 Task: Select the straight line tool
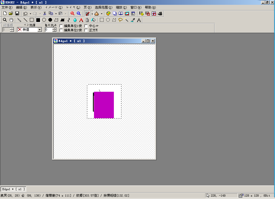click(x=26, y=20)
